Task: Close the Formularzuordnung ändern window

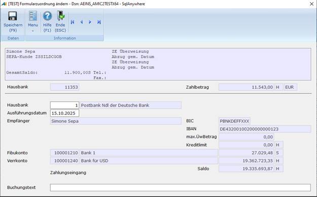Action: (x=311, y=4)
